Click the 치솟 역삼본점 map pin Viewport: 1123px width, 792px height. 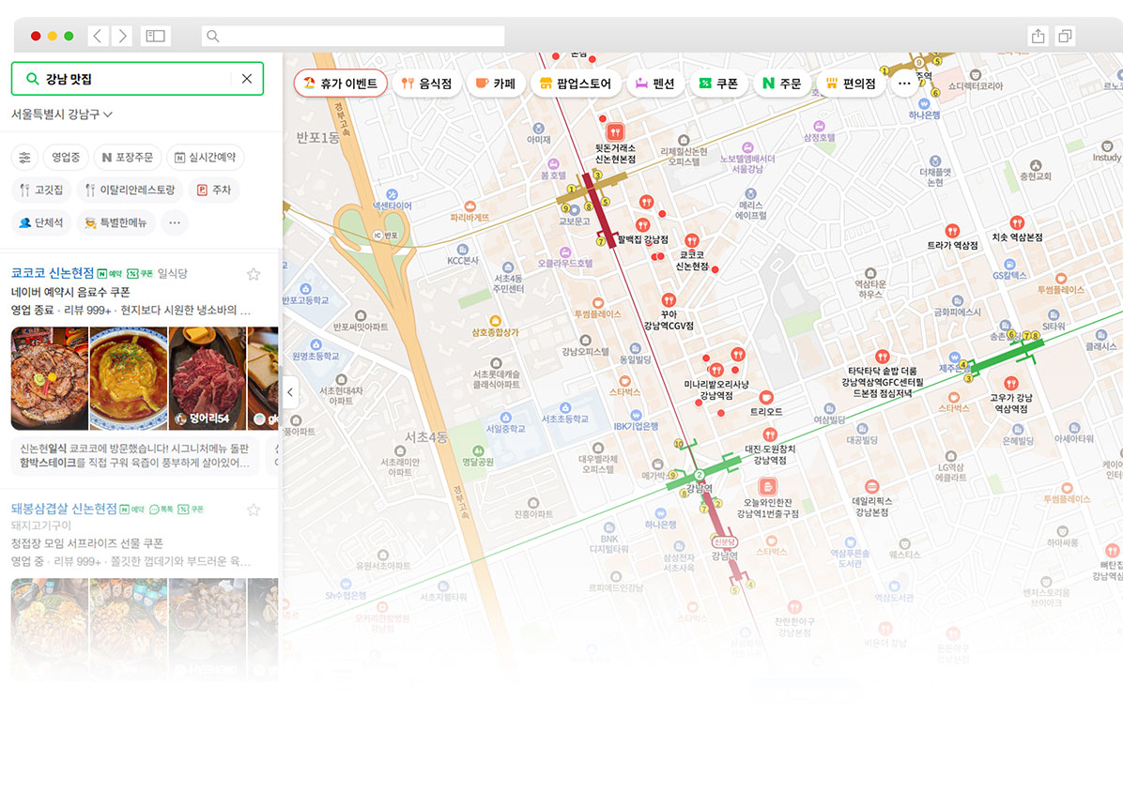tap(1017, 223)
